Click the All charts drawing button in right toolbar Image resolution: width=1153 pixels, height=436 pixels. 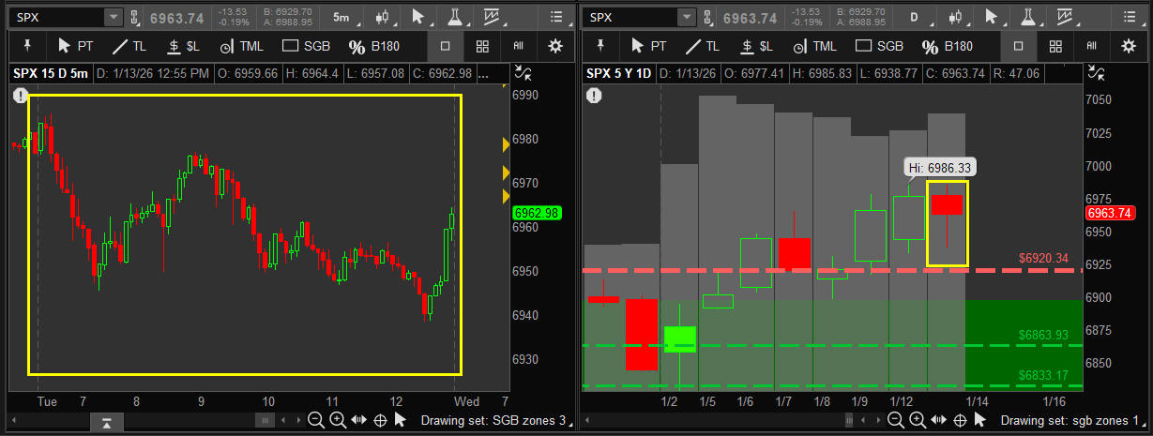(1091, 46)
